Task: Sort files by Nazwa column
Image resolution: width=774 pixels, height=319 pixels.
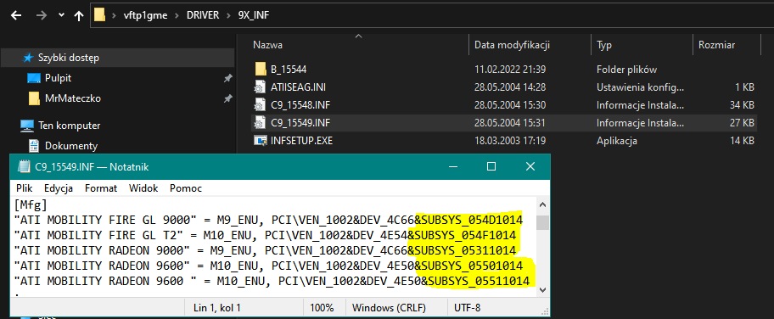Action: [267, 45]
